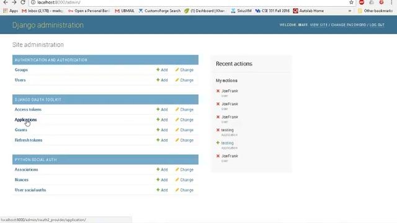Add a new Group
The image size is (397, 223).
(x=162, y=70)
